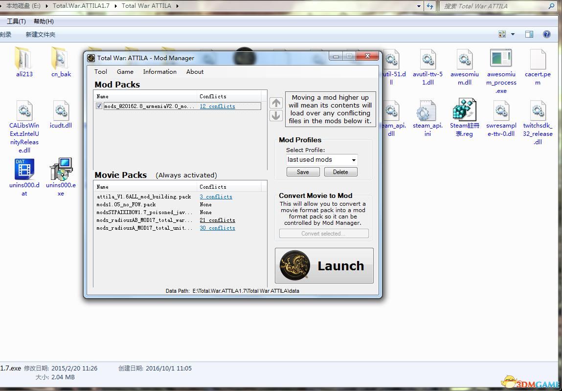Open the 12 conflicts link
Image resolution: width=562 pixels, height=391 pixels.
tap(217, 106)
